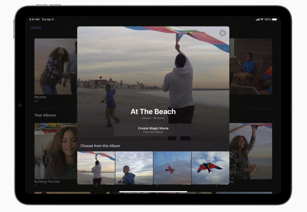
Task: Click the Recents label text
Action: 40,97
